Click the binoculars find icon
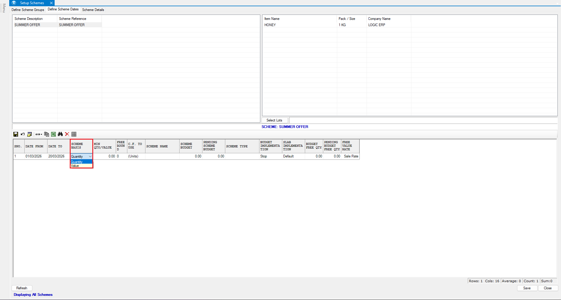The image size is (561, 300). pyautogui.click(x=60, y=134)
